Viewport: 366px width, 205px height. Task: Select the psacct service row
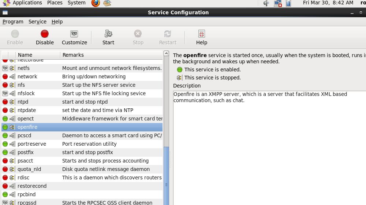pos(82,161)
